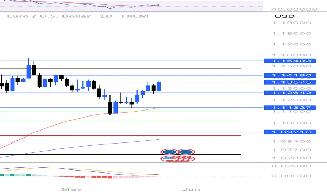Select the 1.11327 price label
Image resolution: width=327 pixels, height=193 pixels.
[x=290, y=108]
